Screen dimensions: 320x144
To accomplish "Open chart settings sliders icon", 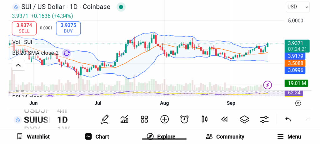I will (x=264, y=119).
